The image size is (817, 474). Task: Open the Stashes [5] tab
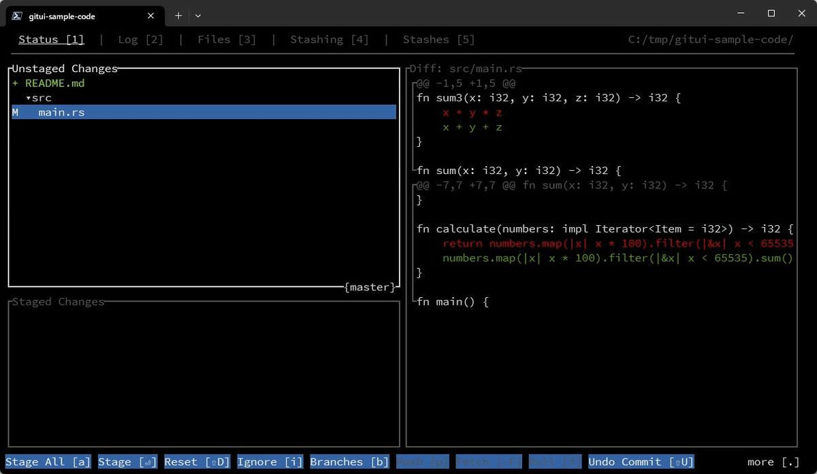point(439,39)
